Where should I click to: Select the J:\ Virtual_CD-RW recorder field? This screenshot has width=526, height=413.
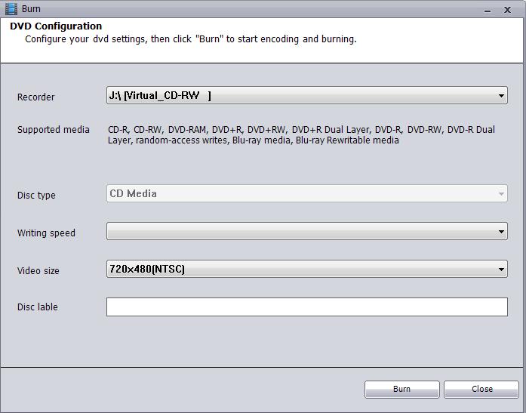click(x=307, y=95)
